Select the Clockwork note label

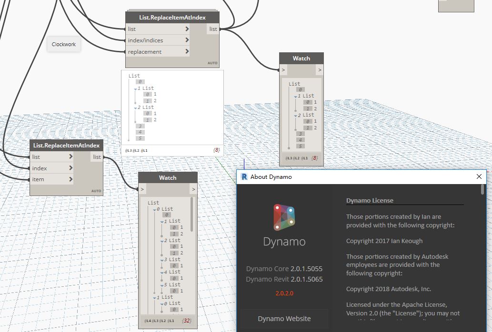click(64, 45)
